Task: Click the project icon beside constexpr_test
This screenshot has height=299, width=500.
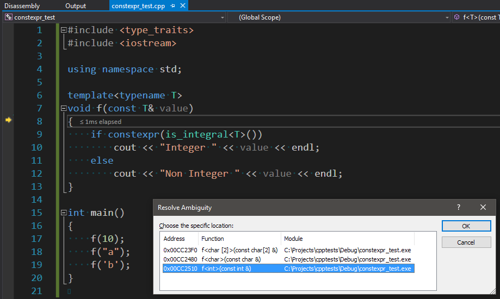Action: click(x=9, y=17)
